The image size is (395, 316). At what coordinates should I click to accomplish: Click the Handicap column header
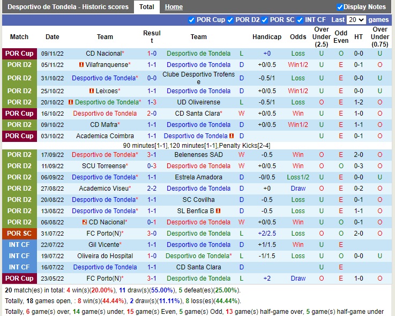tap(267, 37)
